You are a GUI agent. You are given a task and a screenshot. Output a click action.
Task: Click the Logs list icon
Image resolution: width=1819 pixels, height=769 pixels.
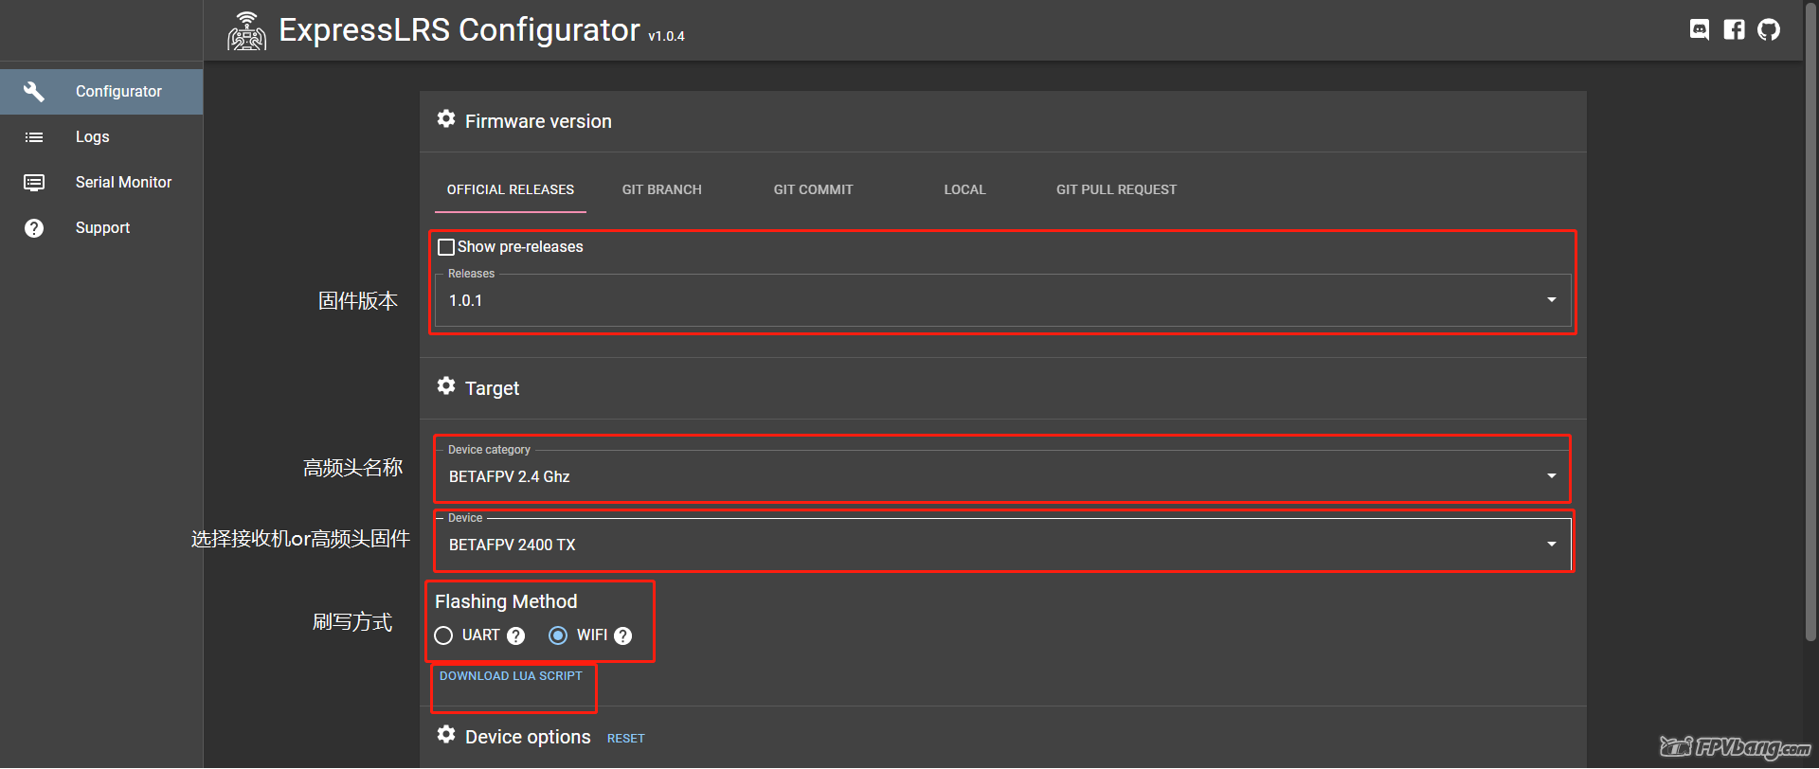[34, 137]
